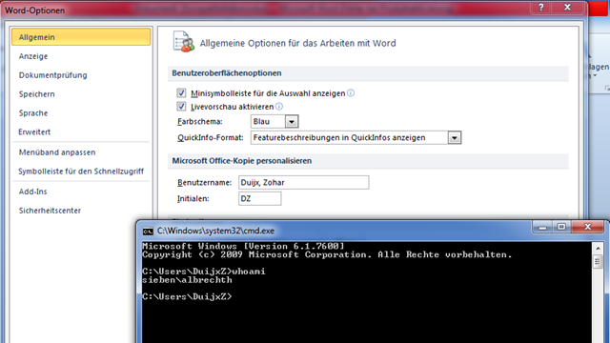Screen dimensions: 610x343
Task: Open the Sprache category
Action: (x=33, y=113)
